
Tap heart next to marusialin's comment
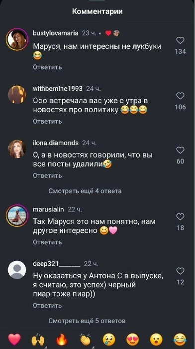pyautogui.click(x=180, y=217)
